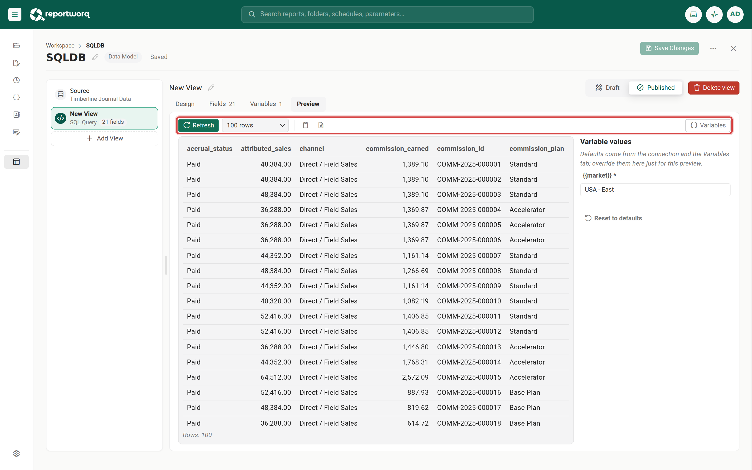Click the accrual_status column header

point(209,149)
